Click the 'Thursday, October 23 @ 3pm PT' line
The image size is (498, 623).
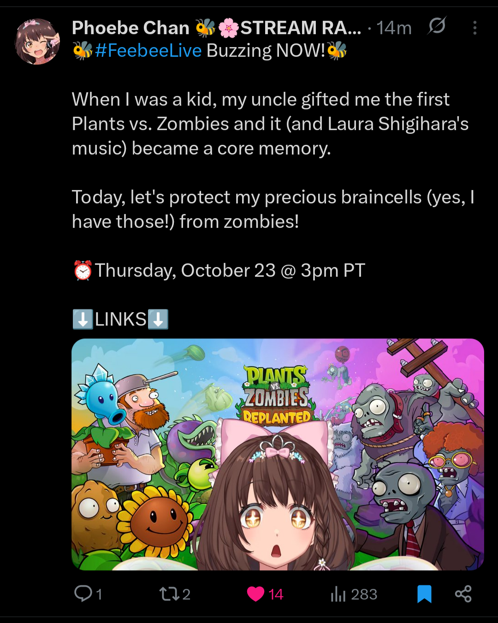219,271
